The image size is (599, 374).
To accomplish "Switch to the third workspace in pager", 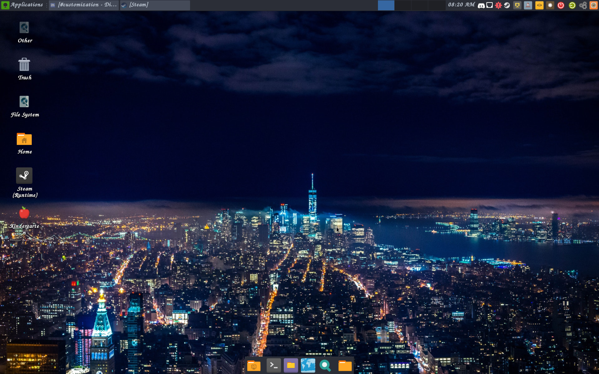I will [x=420, y=5].
